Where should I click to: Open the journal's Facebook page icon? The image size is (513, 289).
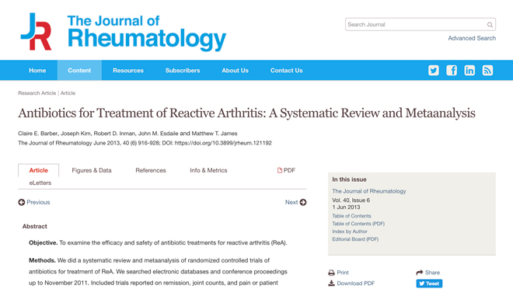click(452, 70)
